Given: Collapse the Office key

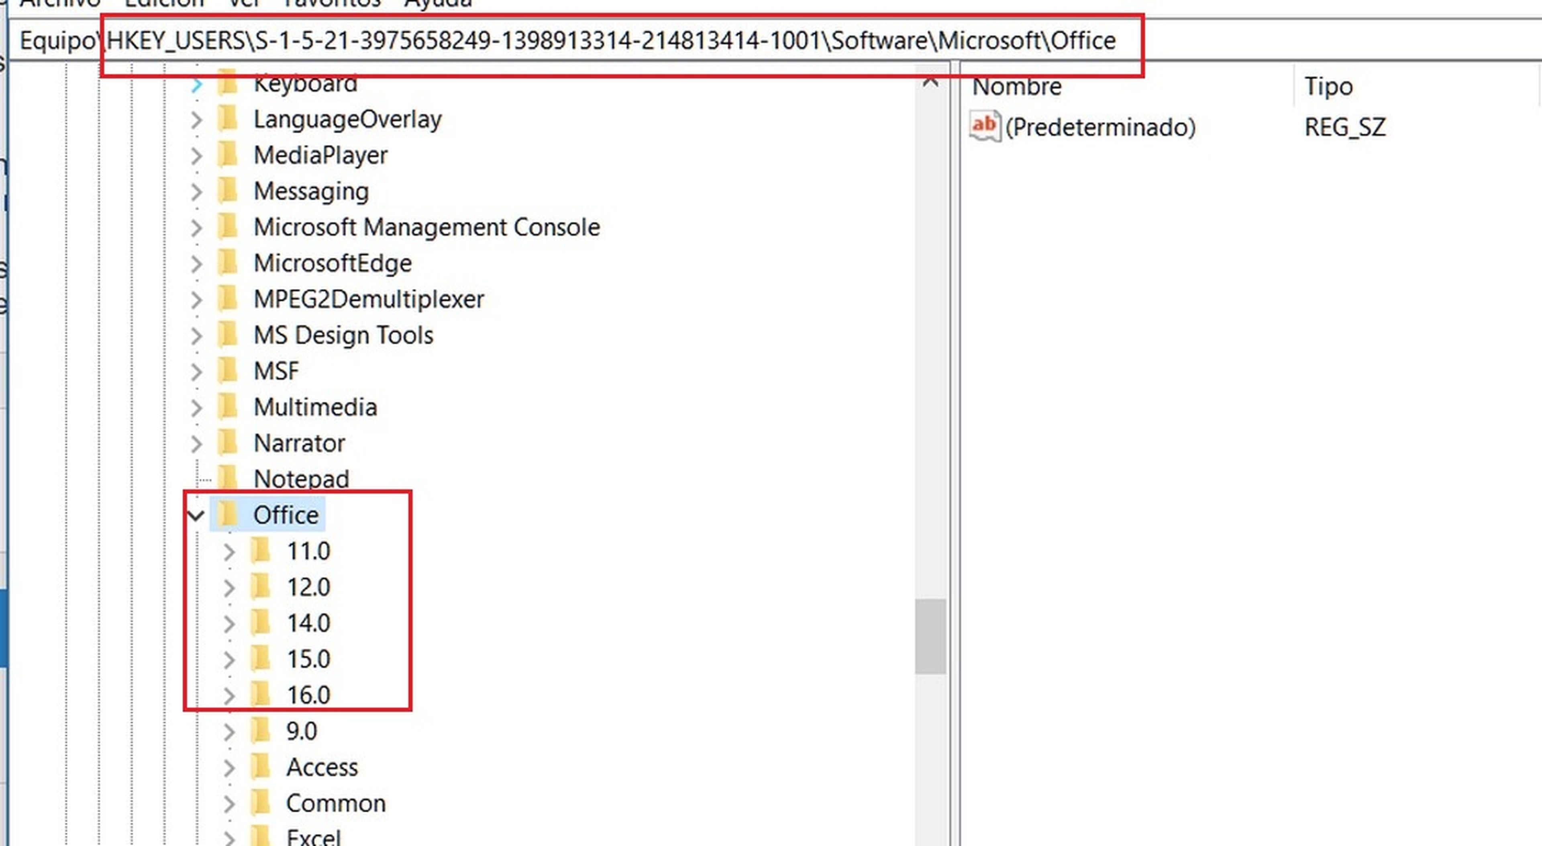Looking at the screenshot, I should 196,515.
